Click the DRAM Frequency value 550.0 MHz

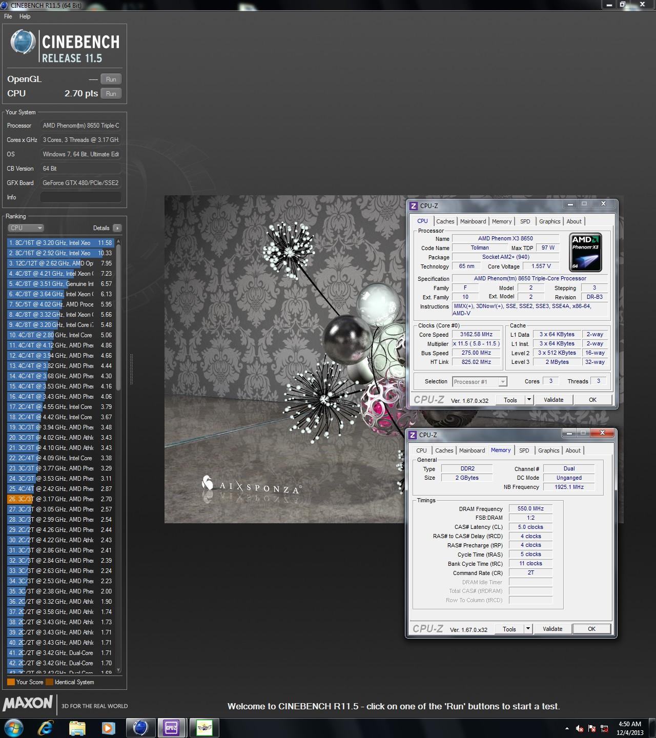click(x=530, y=509)
